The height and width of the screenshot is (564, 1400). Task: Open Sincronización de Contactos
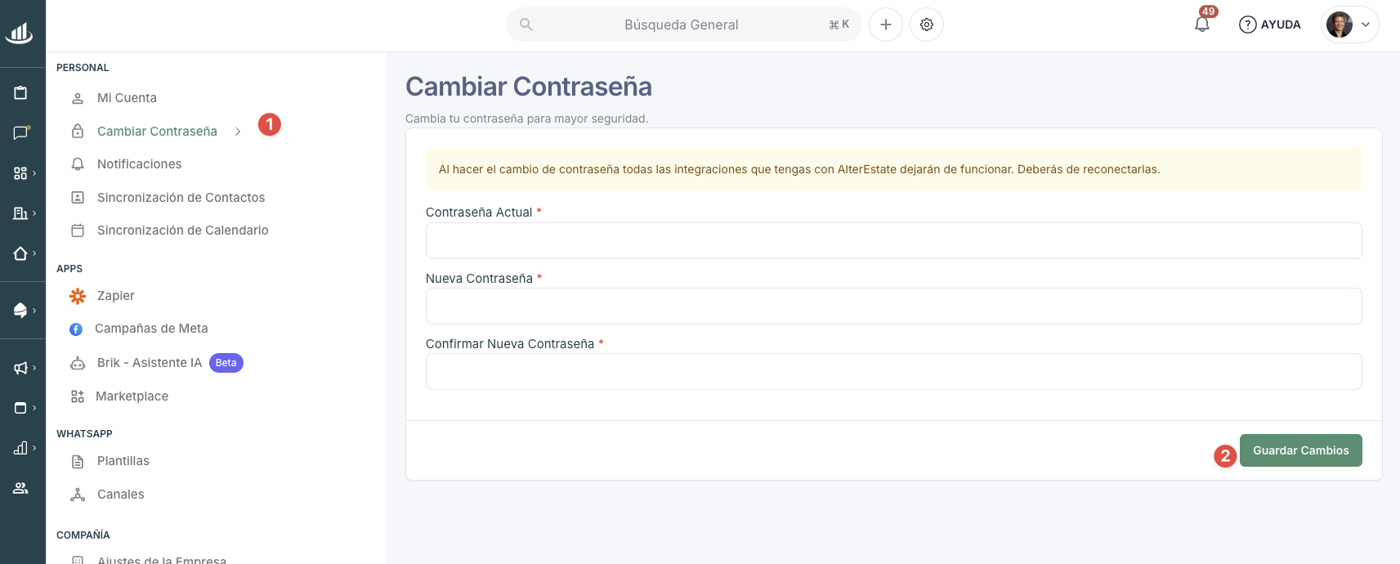pyautogui.click(x=181, y=198)
